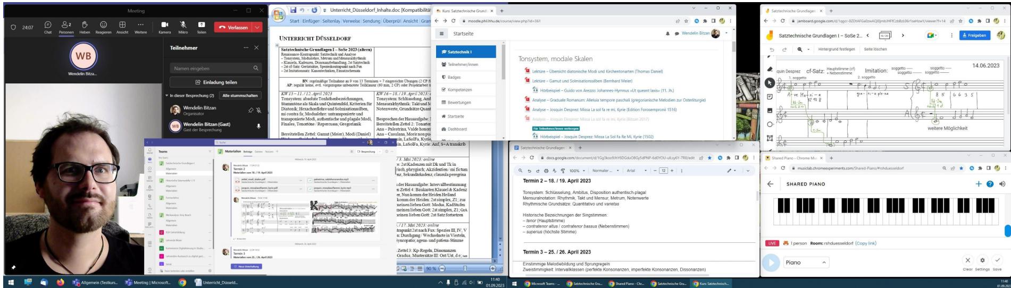
Task: Click Einladung teilen button
Action: pyautogui.click(x=215, y=82)
